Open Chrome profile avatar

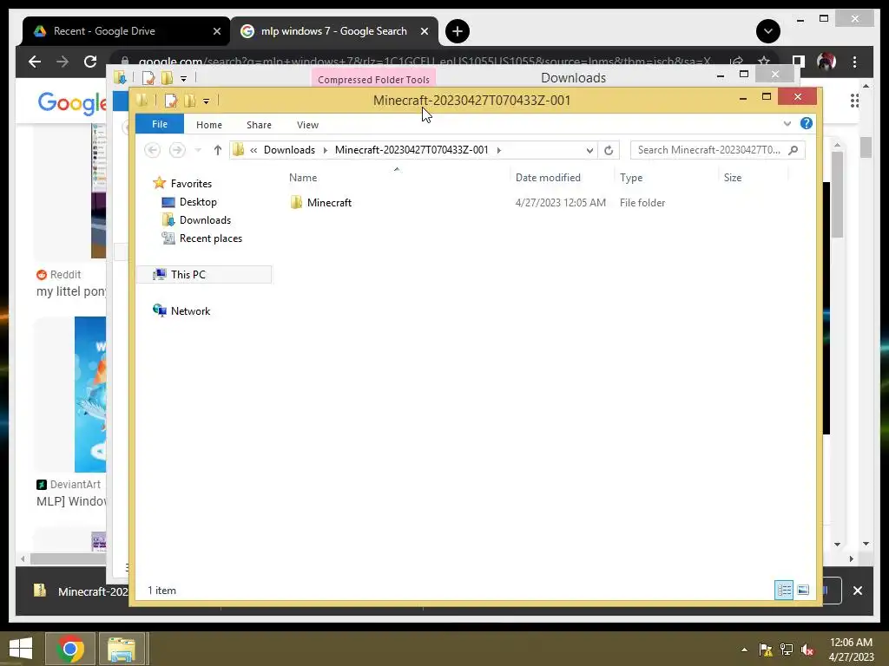pos(826,62)
